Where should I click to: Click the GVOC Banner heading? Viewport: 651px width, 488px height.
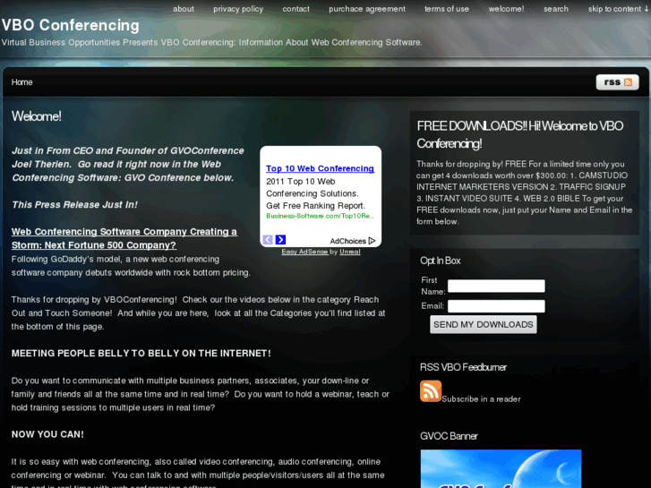click(449, 436)
